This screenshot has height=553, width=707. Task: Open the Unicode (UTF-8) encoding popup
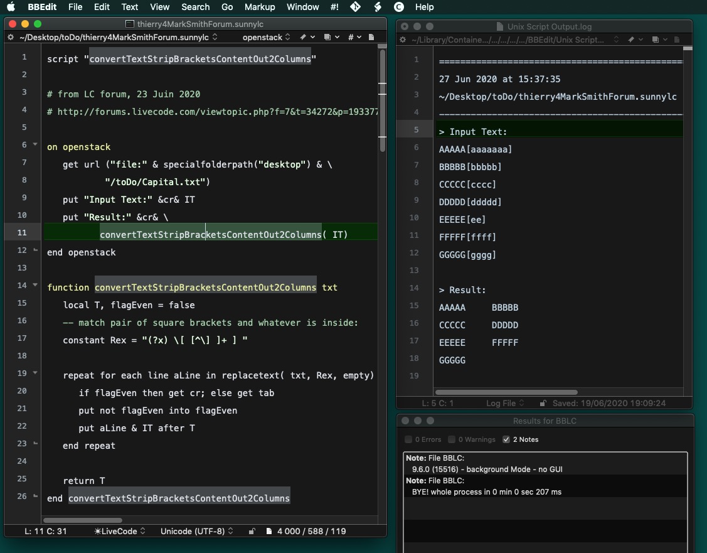[x=196, y=531]
